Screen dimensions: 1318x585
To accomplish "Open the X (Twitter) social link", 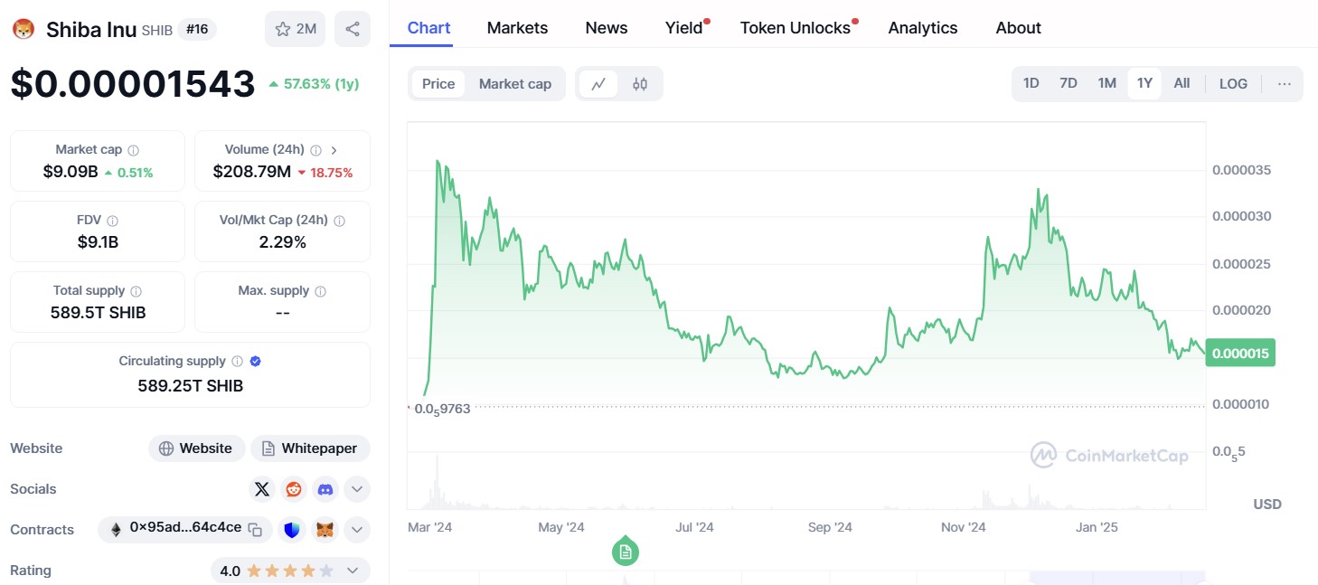I will pyautogui.click(x=262, y=489).
